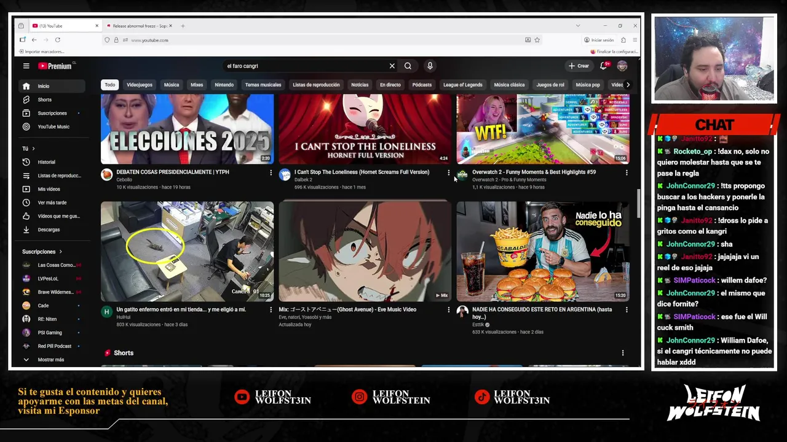Open Mis vídeos in the sidebar
The height and width of the screenshot is (442, 787).
click(51, 189)
